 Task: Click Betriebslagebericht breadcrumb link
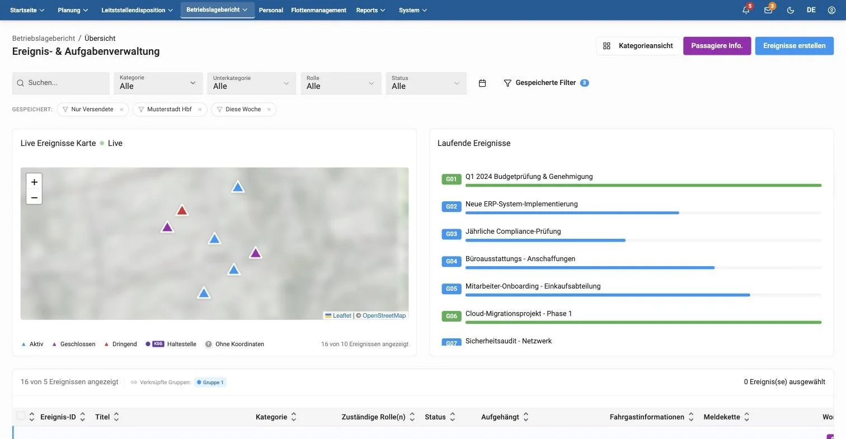click(44, 39)
